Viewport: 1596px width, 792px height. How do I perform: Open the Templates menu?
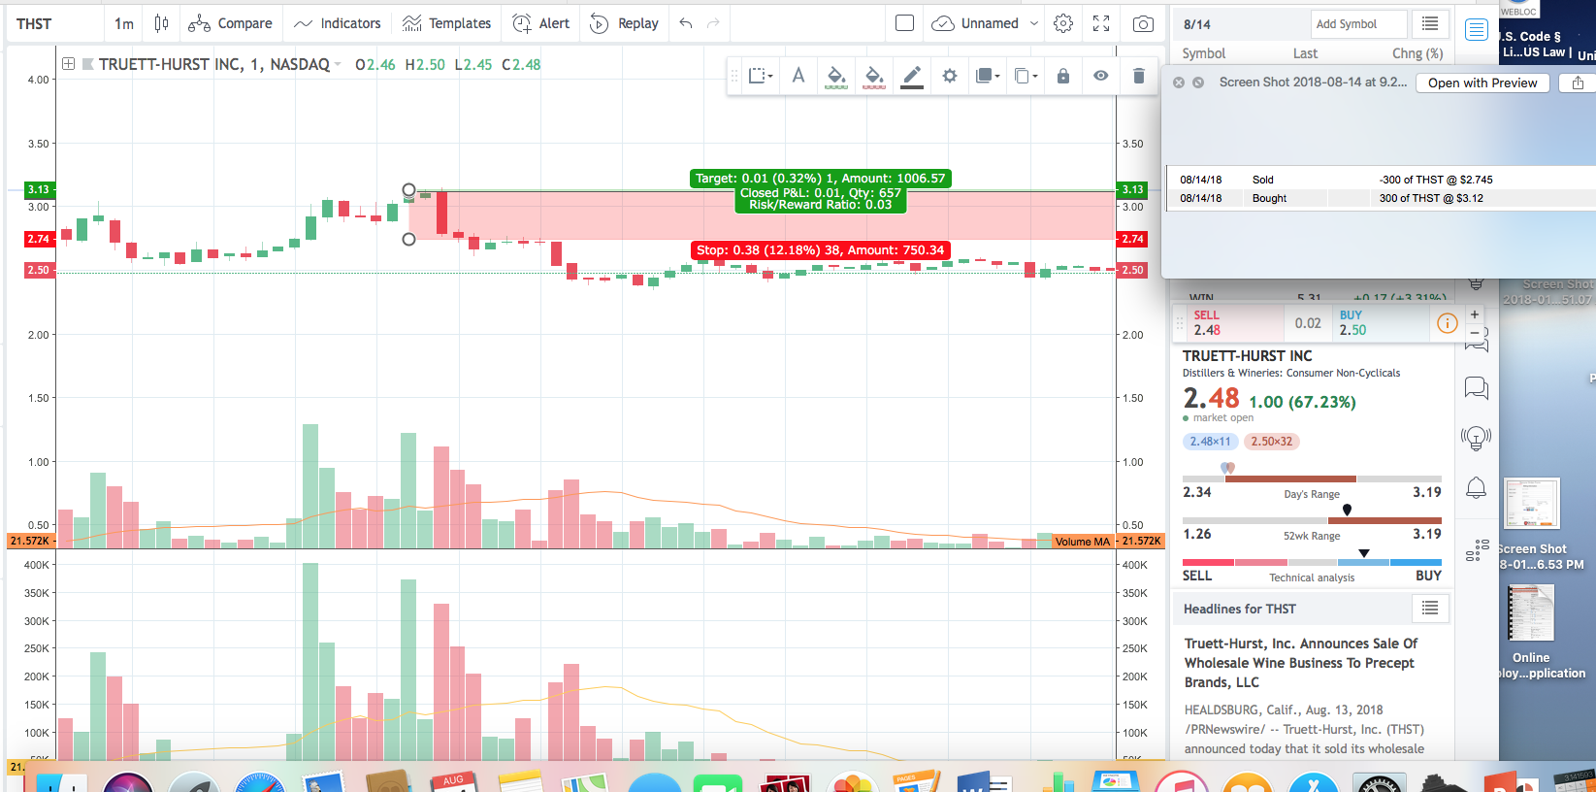pyautogui.click(x=446, y=23)
